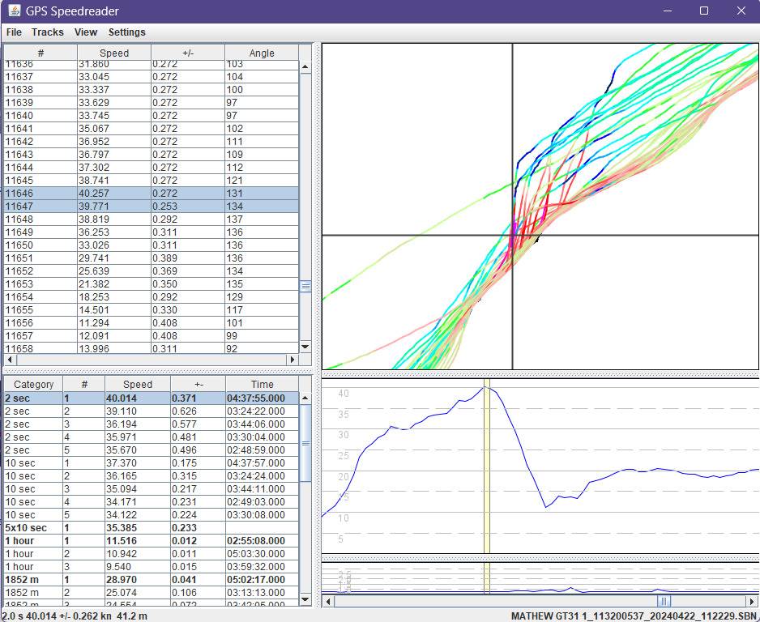Viewport: 760px width, 622px height.
Task: Click the GPS Speedreader title bar icon
Action: tap(14, 11)
